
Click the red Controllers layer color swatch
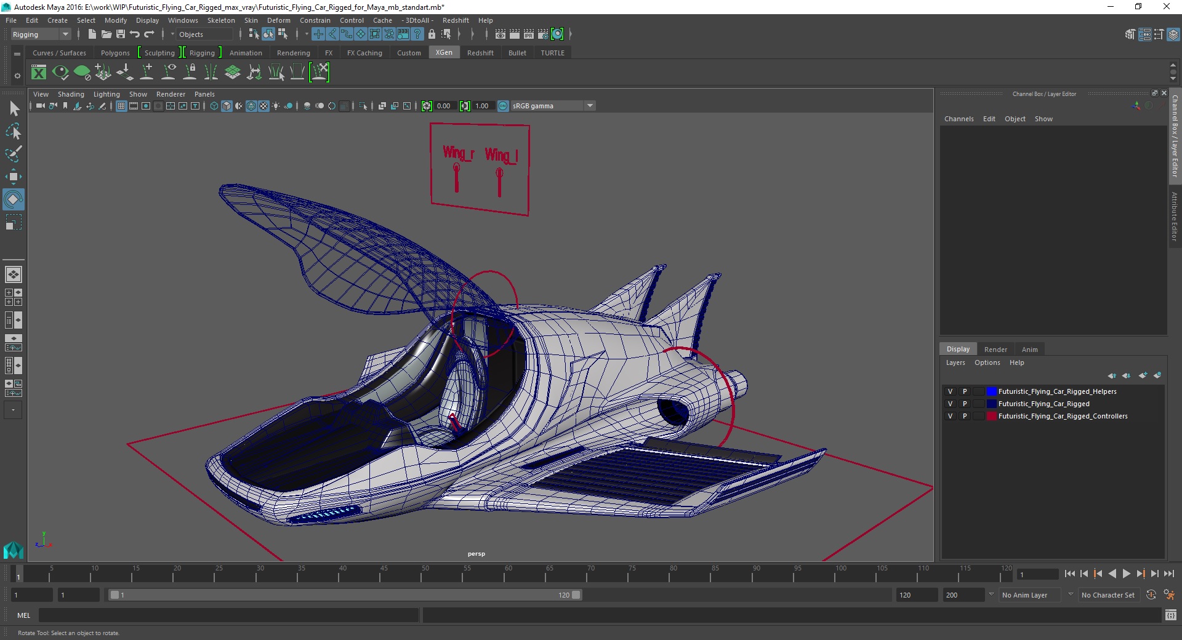[x=991, y=416]
